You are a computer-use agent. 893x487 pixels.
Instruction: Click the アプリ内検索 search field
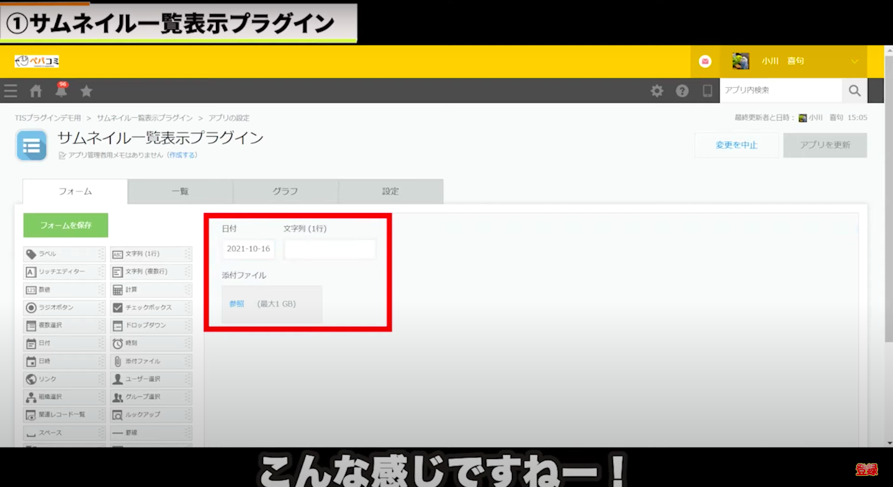[780, 91]
